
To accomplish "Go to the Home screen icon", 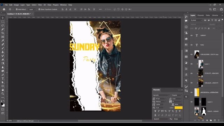I will [4, 9].
